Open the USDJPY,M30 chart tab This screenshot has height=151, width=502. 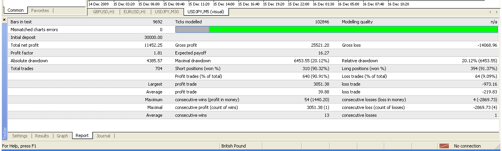tap(167, 12)
